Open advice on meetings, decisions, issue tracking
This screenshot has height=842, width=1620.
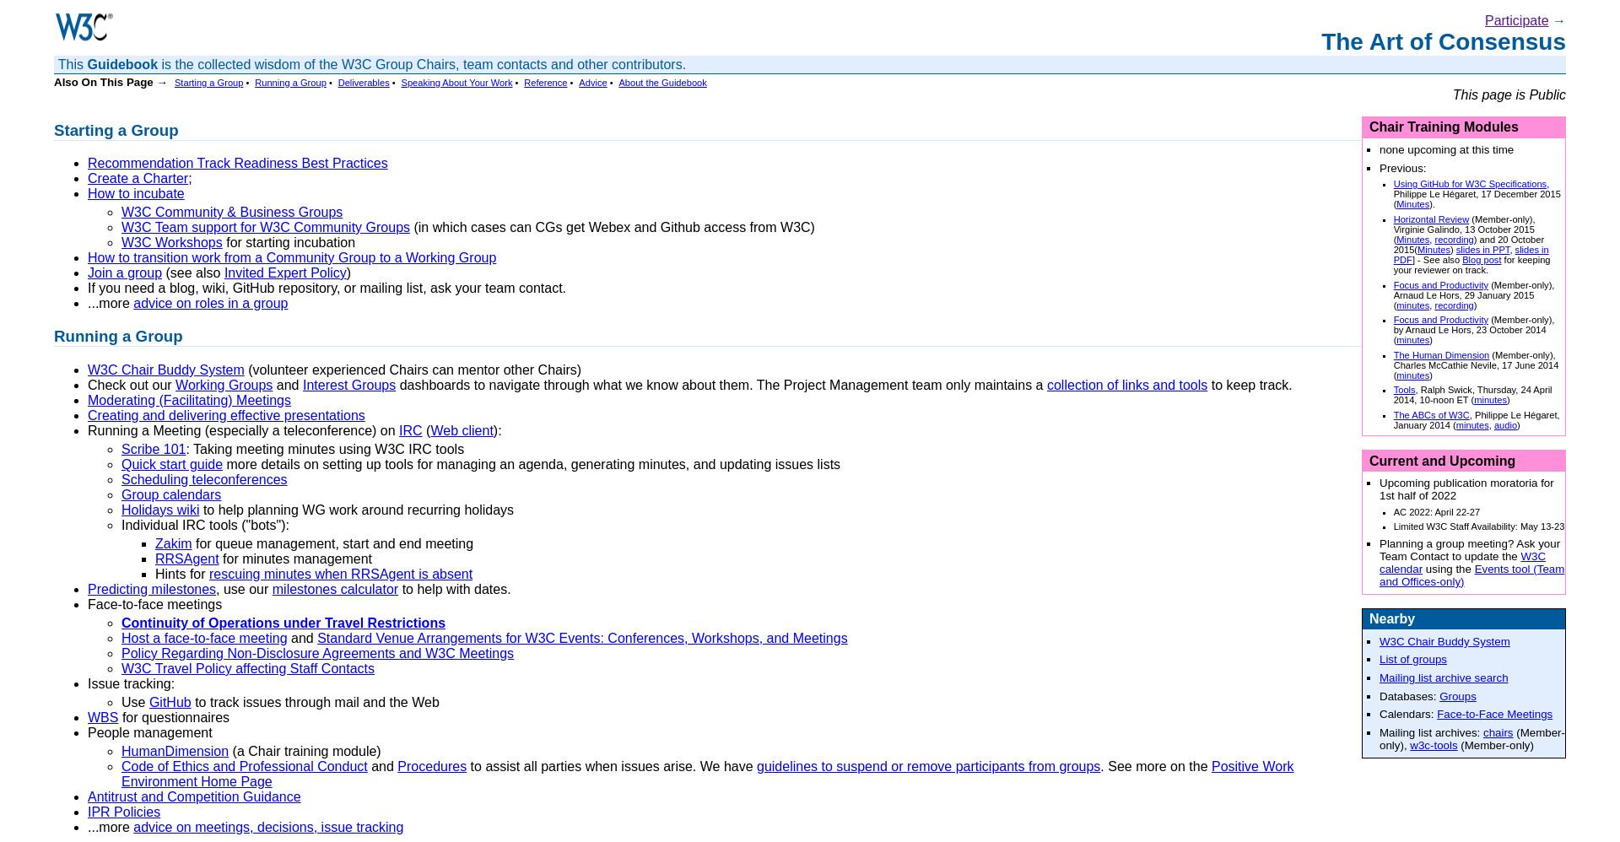(x=268, y=828)
